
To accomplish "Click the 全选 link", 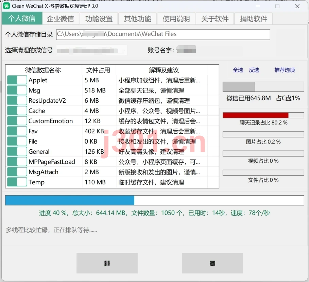I will click(238, 70).
